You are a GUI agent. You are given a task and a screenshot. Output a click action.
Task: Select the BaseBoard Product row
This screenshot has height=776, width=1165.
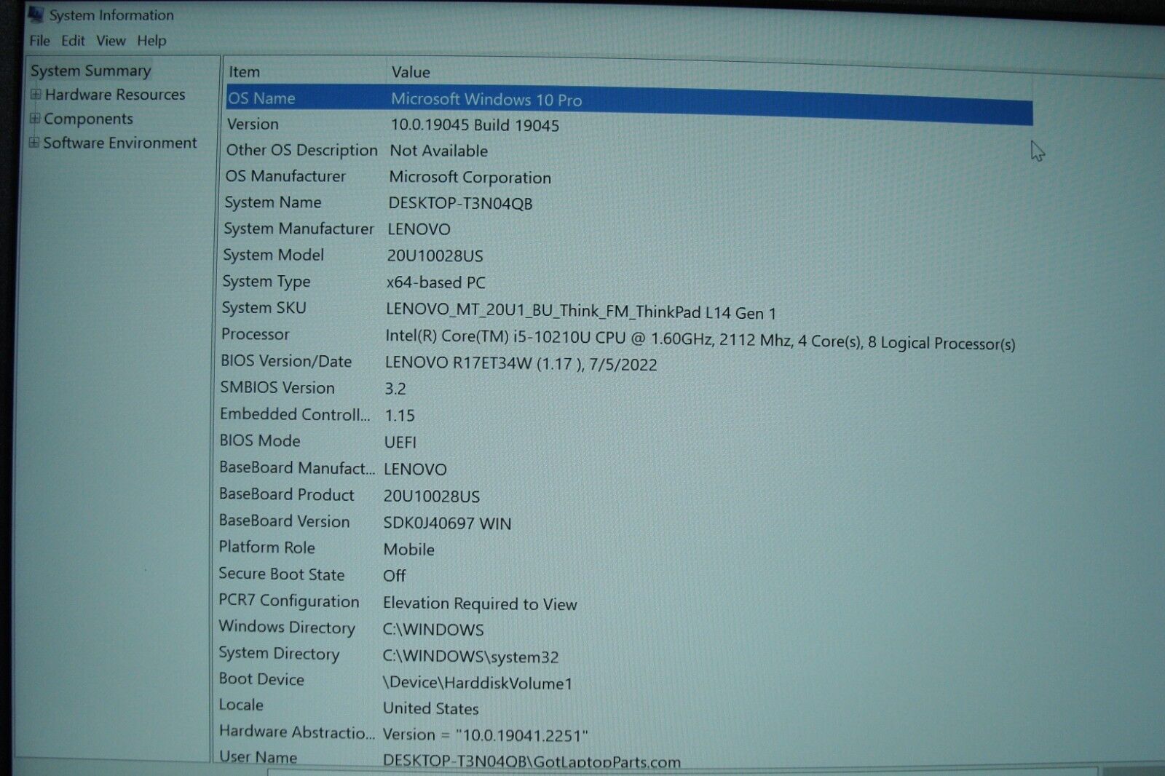[x=287, y=494]
